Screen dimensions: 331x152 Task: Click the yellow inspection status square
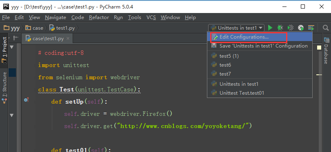pyautogui.click(x=319, y=48)
